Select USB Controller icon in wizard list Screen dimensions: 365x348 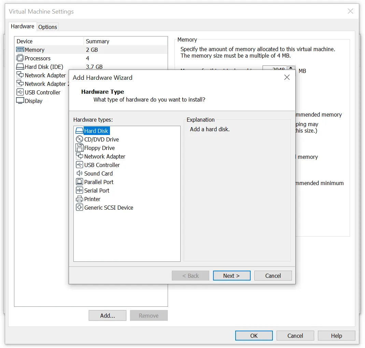click(79, 165)
